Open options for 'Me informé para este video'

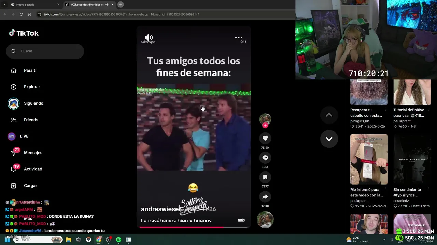point(386,189)
